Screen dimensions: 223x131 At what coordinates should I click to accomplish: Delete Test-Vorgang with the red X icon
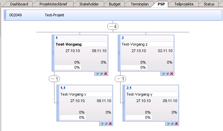coord(106,73)
